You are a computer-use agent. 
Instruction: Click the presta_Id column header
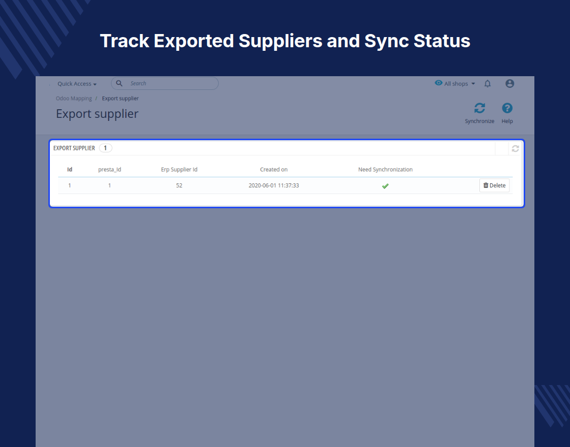pos(109,170)
